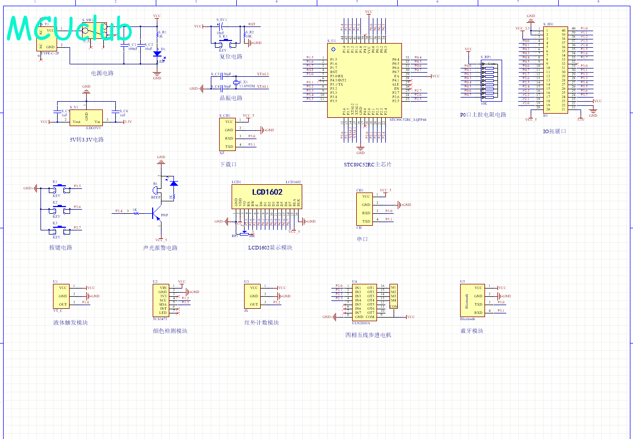Select the S_JD1 IO expansion header

(555, 70)
